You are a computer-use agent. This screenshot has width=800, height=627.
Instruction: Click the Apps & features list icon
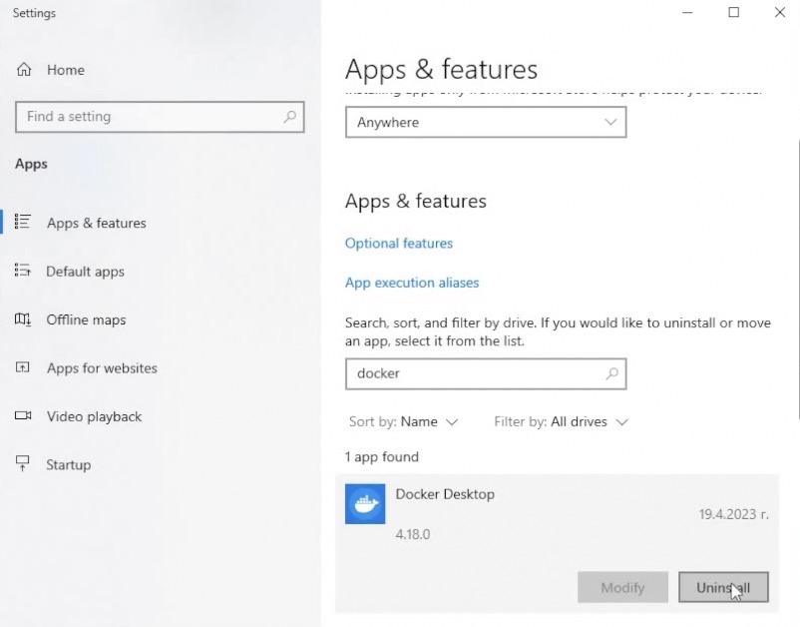pyautogui.click(x=23, y=222)
